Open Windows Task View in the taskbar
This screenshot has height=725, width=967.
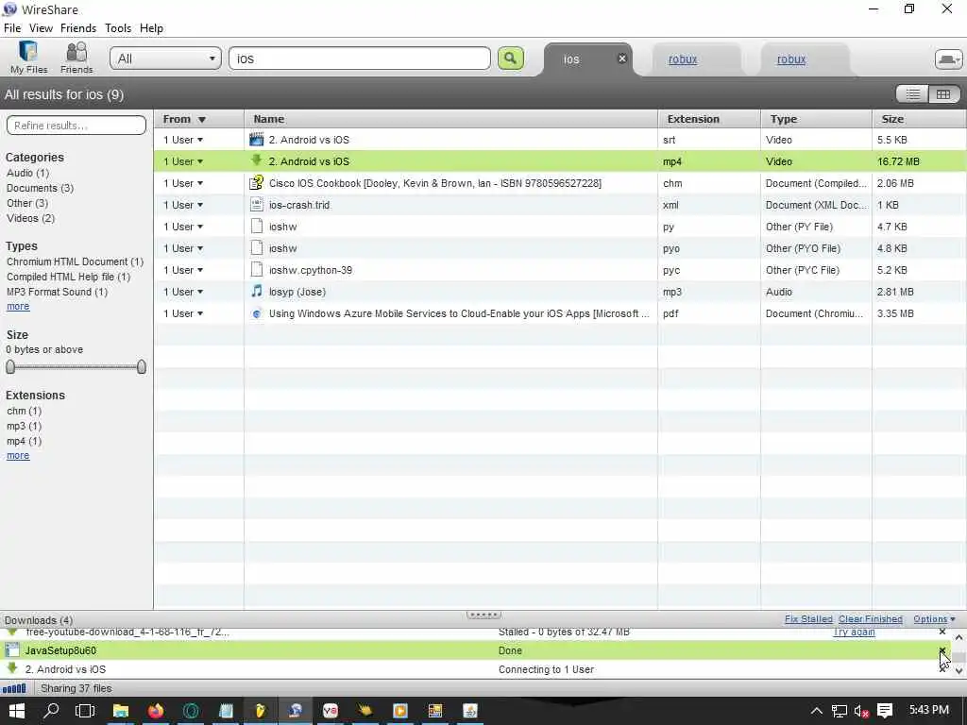click(x=84, y=711)
